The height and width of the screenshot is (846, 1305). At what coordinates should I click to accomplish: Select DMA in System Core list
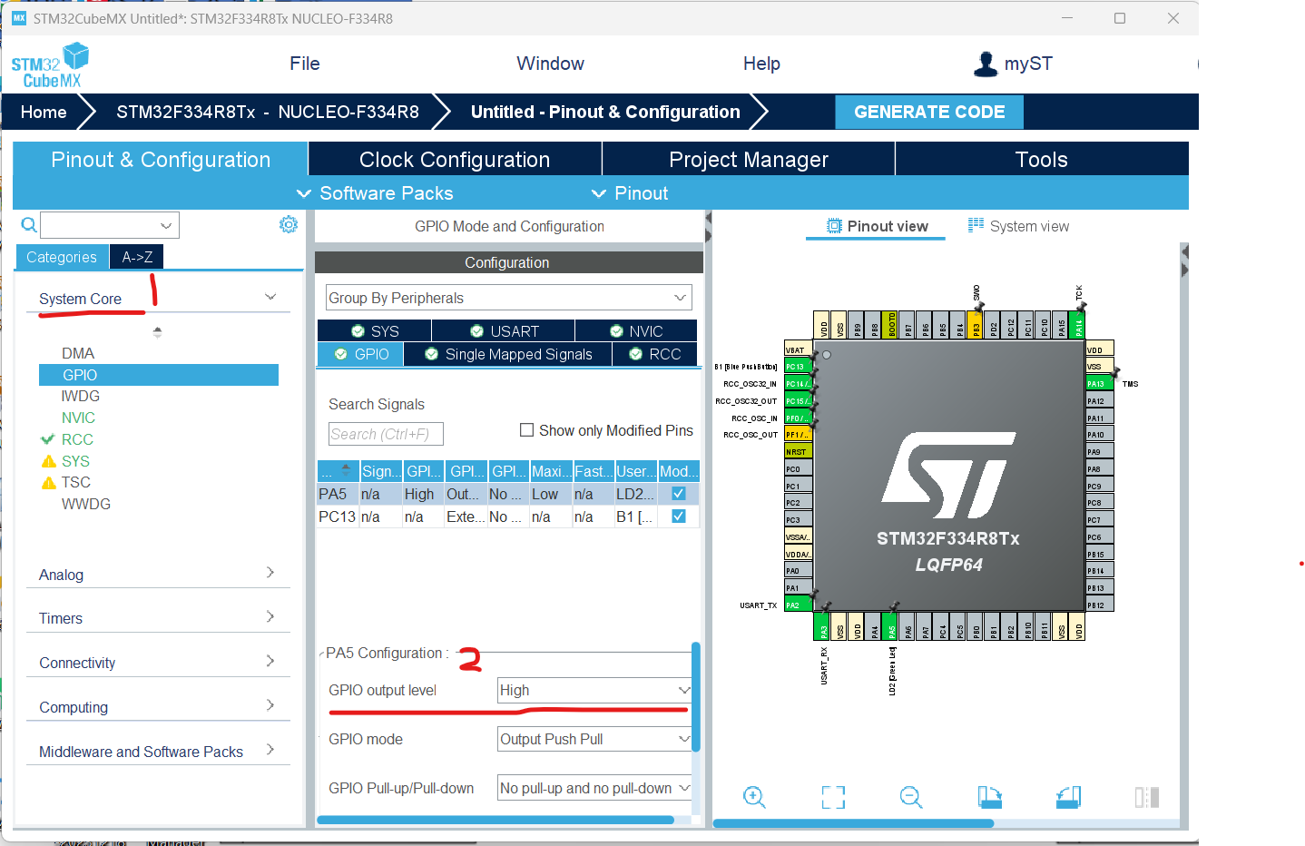[78, 353]
